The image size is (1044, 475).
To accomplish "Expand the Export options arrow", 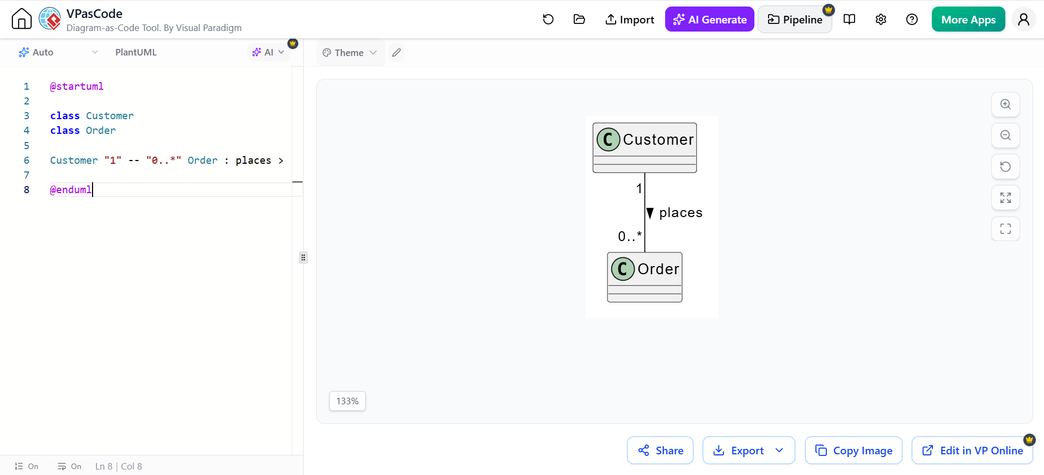I will (779, 451).
